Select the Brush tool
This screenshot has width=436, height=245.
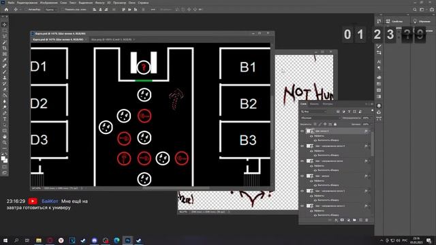pos(5,71)
